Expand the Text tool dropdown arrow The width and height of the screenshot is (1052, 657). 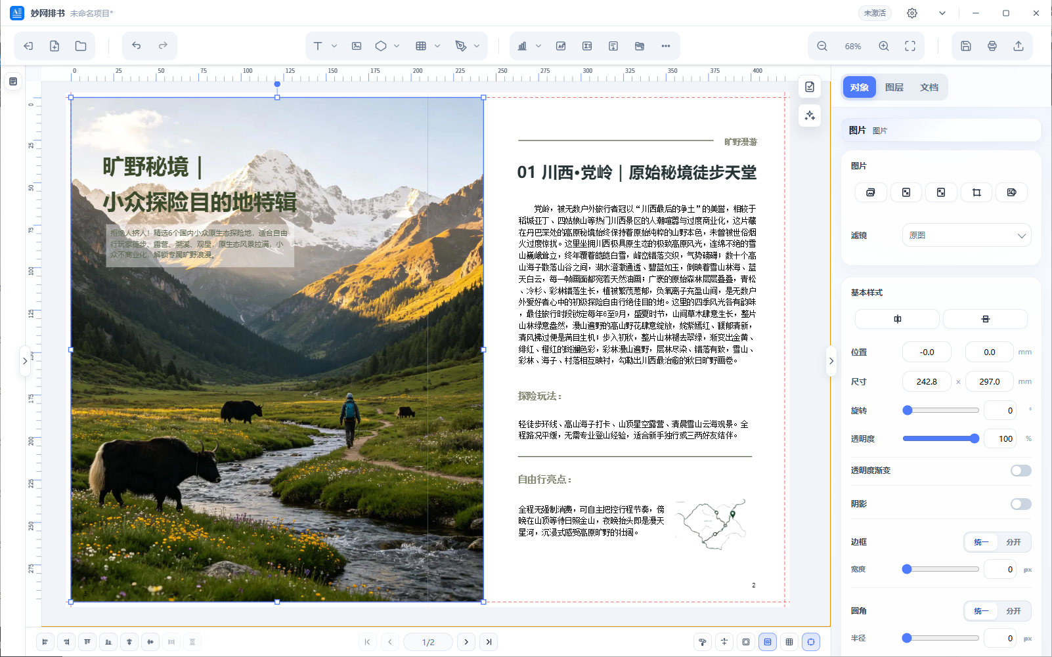click(x=334, y=46)
